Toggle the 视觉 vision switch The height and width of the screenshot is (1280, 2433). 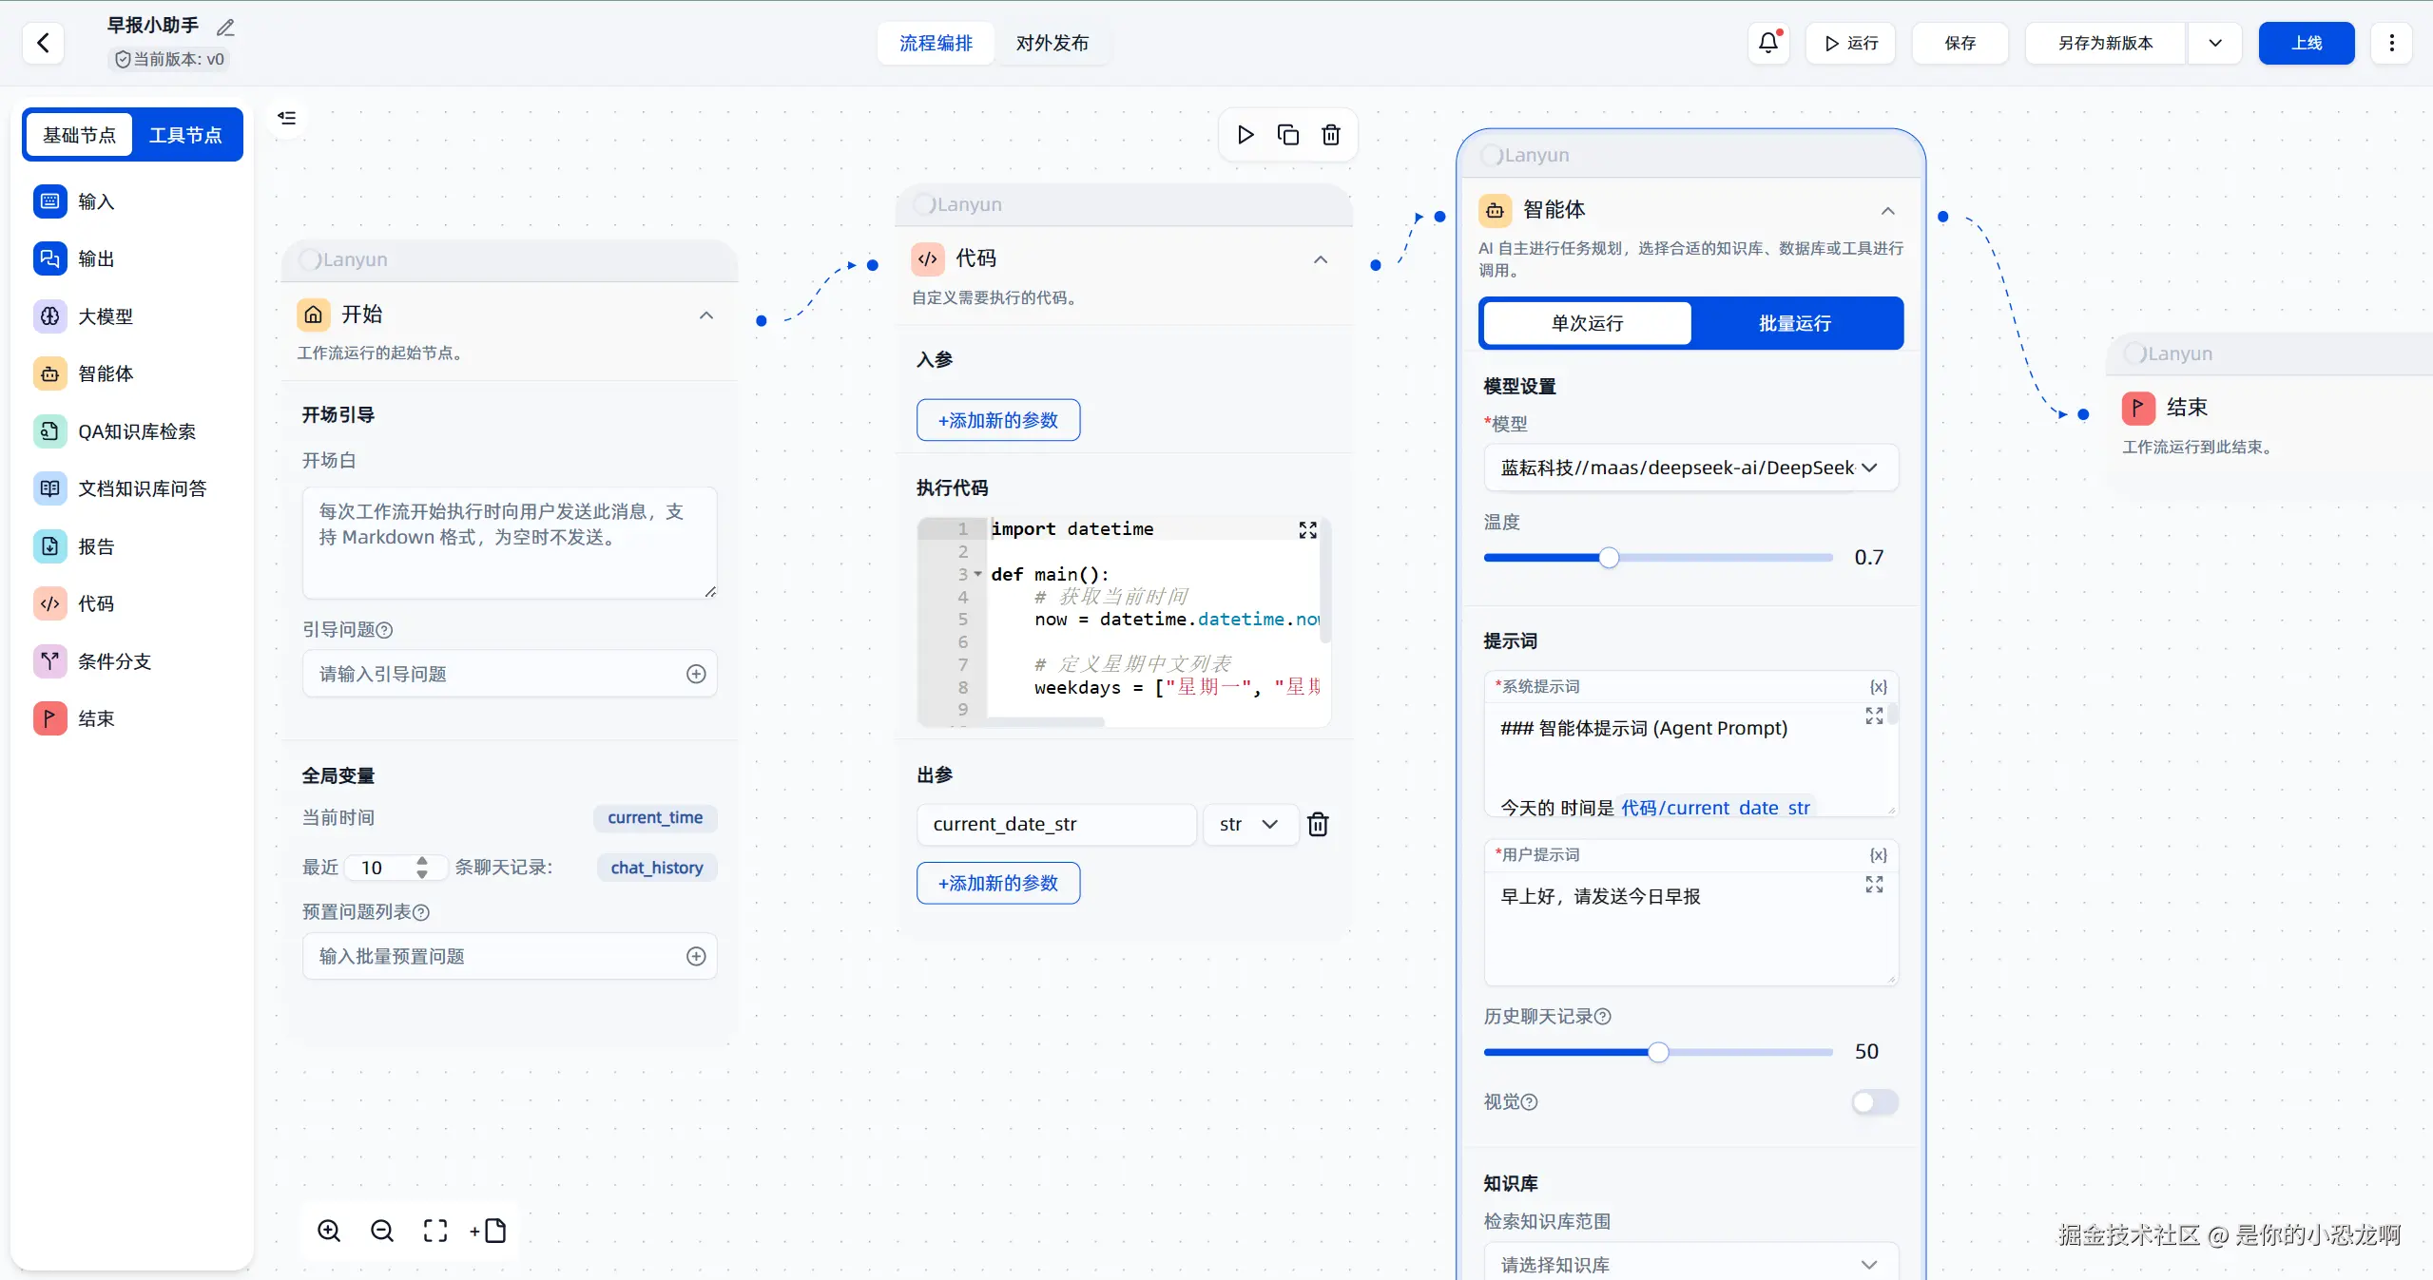pos(1874,1101)
